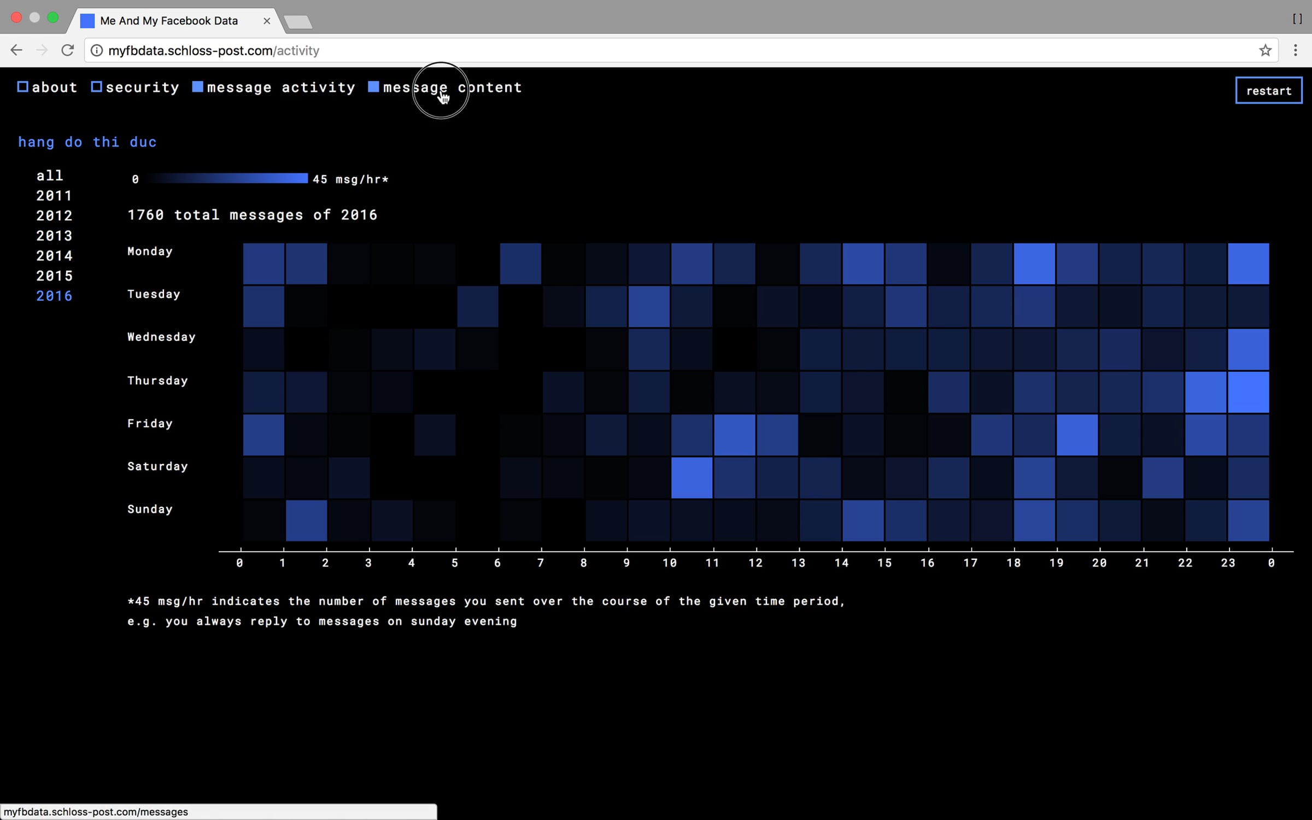The height and width of the screenshot is (820, 1312).
Task: Bookmark page using the star icon
Action: pyautogui.click(x=1265, y=50)
